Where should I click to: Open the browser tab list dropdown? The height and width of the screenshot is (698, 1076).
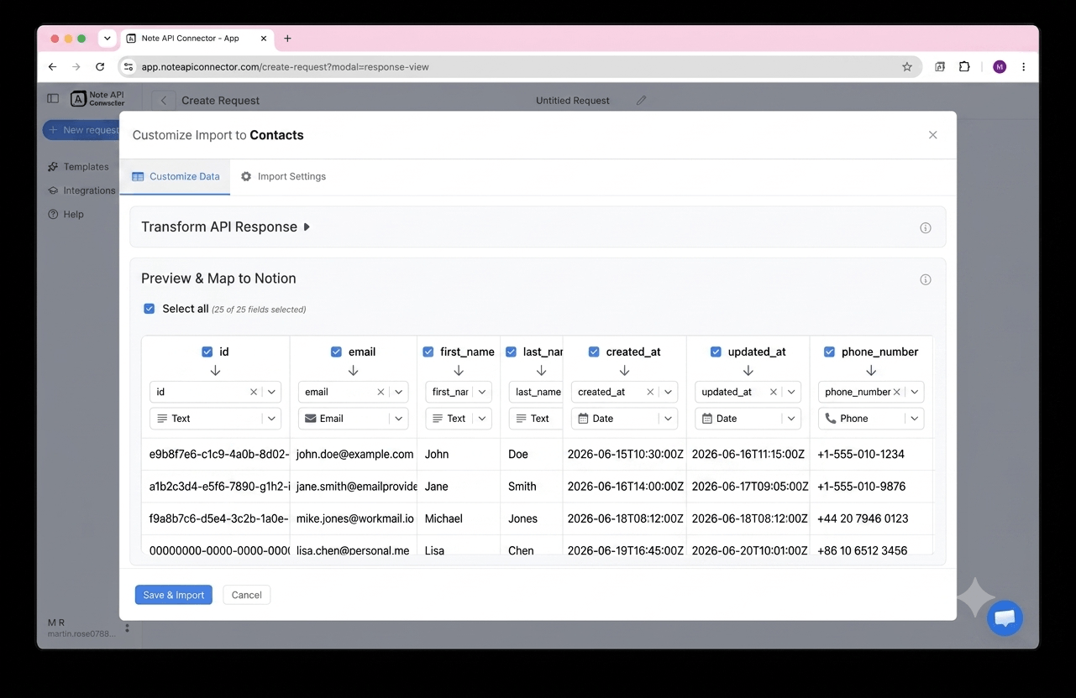pos(107,39)
